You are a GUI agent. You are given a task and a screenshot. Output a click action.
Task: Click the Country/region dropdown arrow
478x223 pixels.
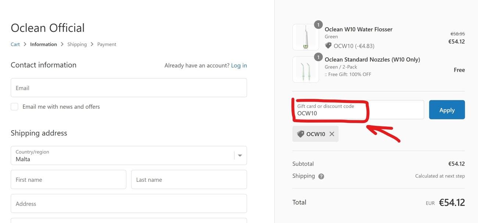tap(240, 155)
